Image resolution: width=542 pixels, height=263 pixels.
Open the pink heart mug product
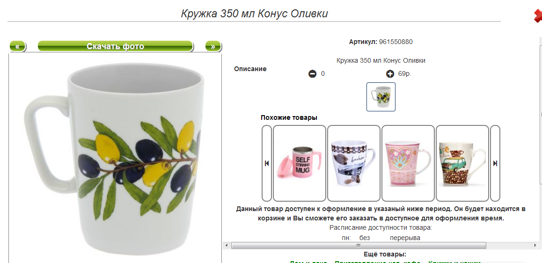(408, 163)
